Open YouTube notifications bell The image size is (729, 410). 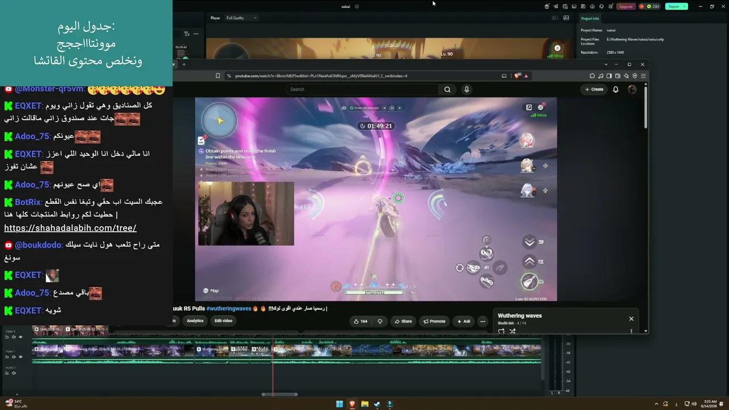pyautogui.click(x=616, y=89)
